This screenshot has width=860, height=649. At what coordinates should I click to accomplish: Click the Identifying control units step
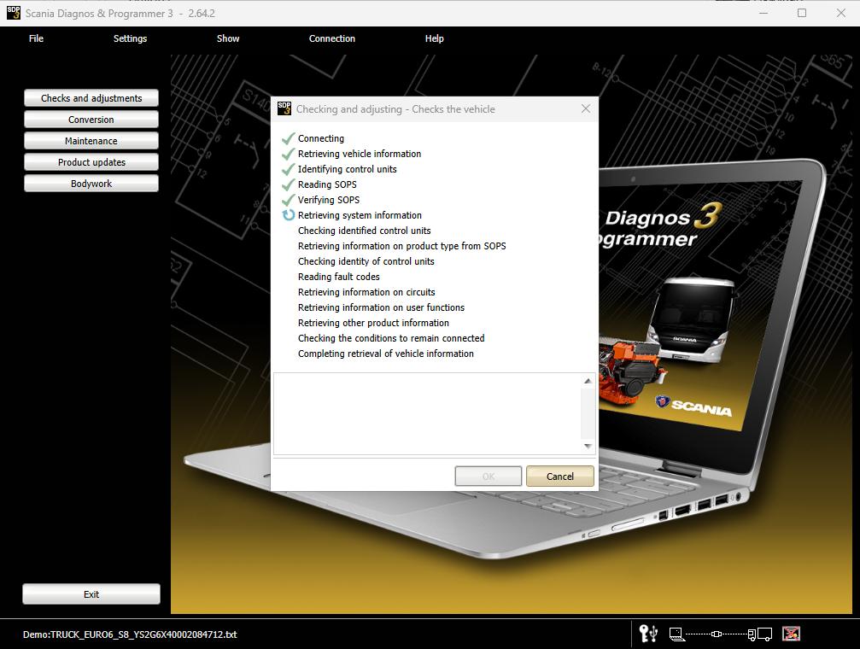pos(348,169)
